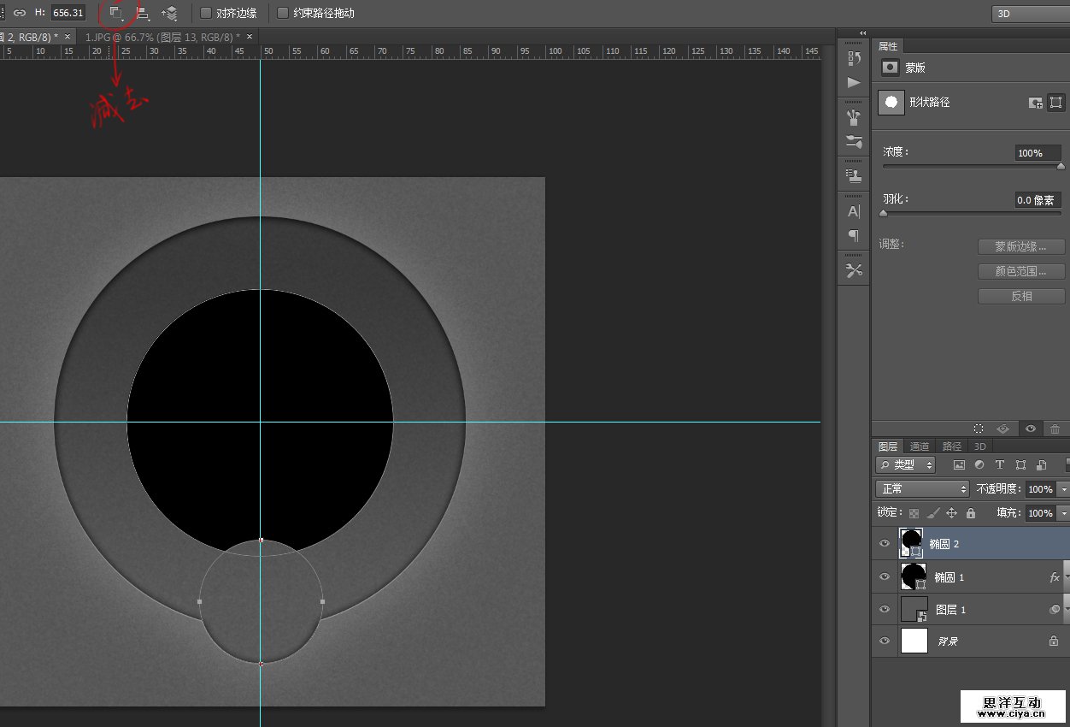Open the path arrangement stack icon
This screenshot has width=1070, height=727.
[x=169, y=13]
